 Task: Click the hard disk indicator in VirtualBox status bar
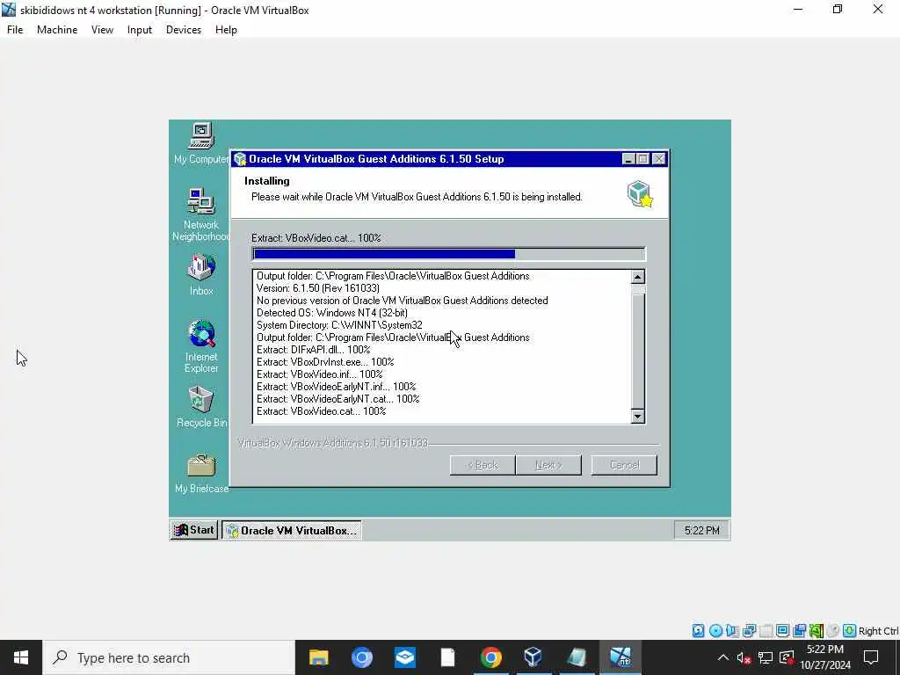[698, 631]
